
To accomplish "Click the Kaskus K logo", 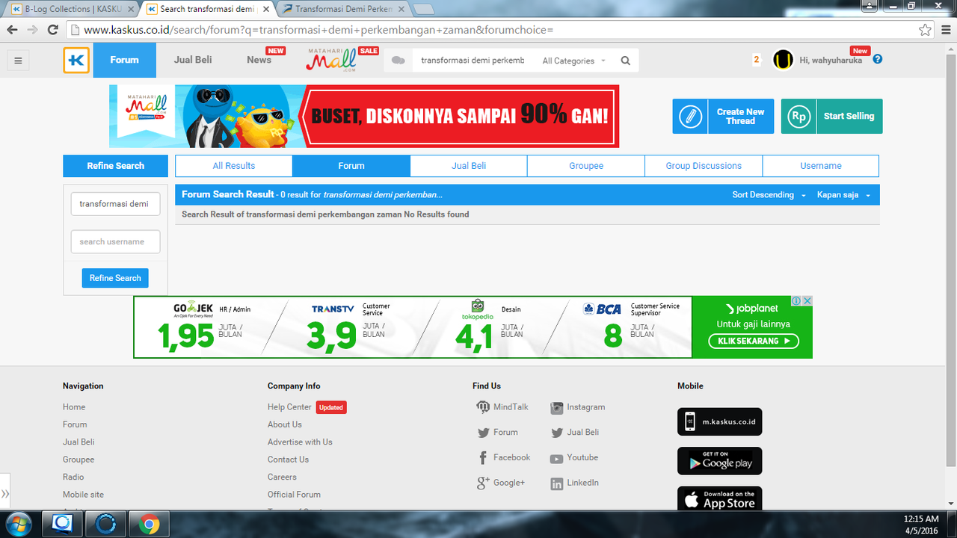I will click(x=76, y=60).
